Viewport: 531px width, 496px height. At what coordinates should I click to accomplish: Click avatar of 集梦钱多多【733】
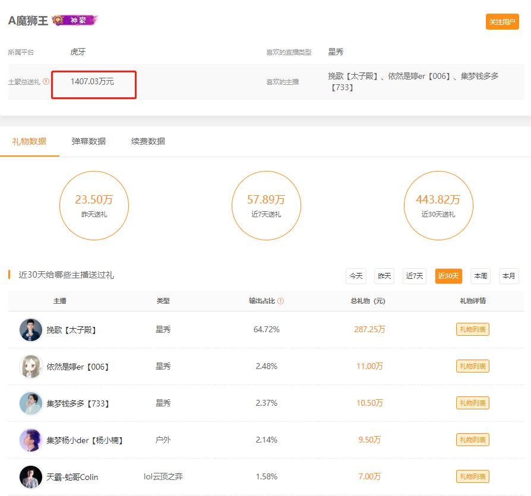[x=31, y=403]
